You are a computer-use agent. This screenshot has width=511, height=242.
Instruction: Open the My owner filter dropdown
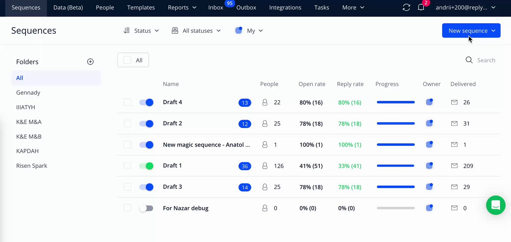coord(249,31)
